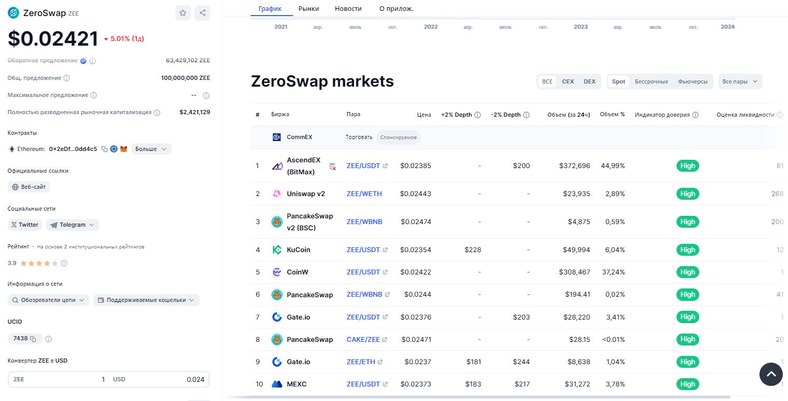Open ZEE/USDT pair on KuCoin
This screenshot has width=788, height=401.
[367, 250]
